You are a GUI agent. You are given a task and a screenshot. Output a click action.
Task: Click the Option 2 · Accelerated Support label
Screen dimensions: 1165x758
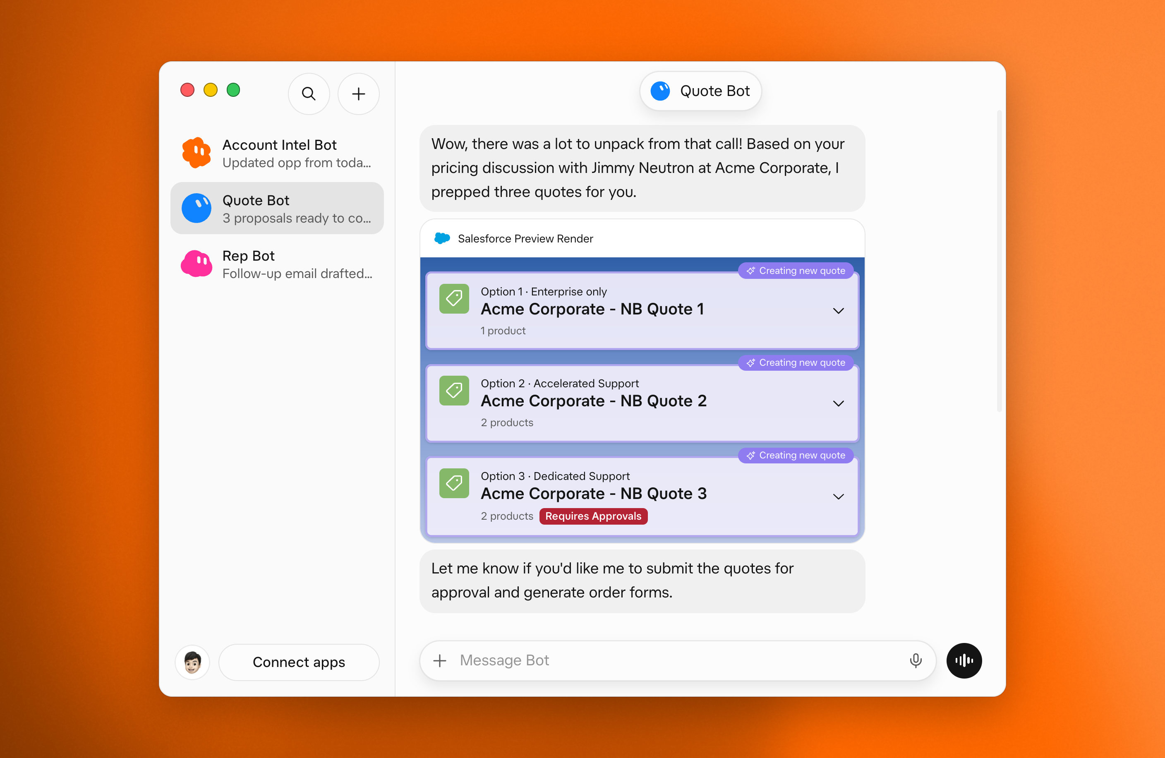click(559, 384)
